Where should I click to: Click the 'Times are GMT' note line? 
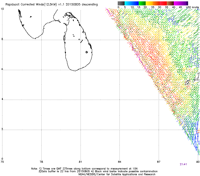click(84, 169)
